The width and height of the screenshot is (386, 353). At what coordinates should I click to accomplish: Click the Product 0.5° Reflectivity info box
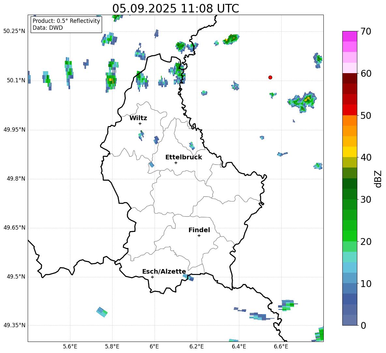point(66,24)
